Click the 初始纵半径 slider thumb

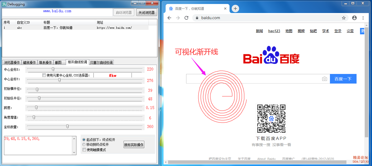point(39,98)
